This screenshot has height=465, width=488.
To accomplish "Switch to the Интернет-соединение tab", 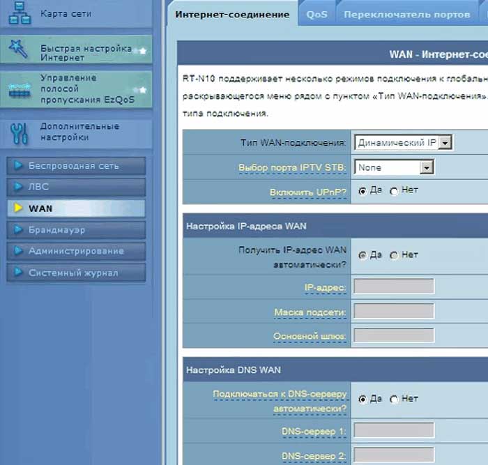I will pyautogui.click(x=232, y=15).
